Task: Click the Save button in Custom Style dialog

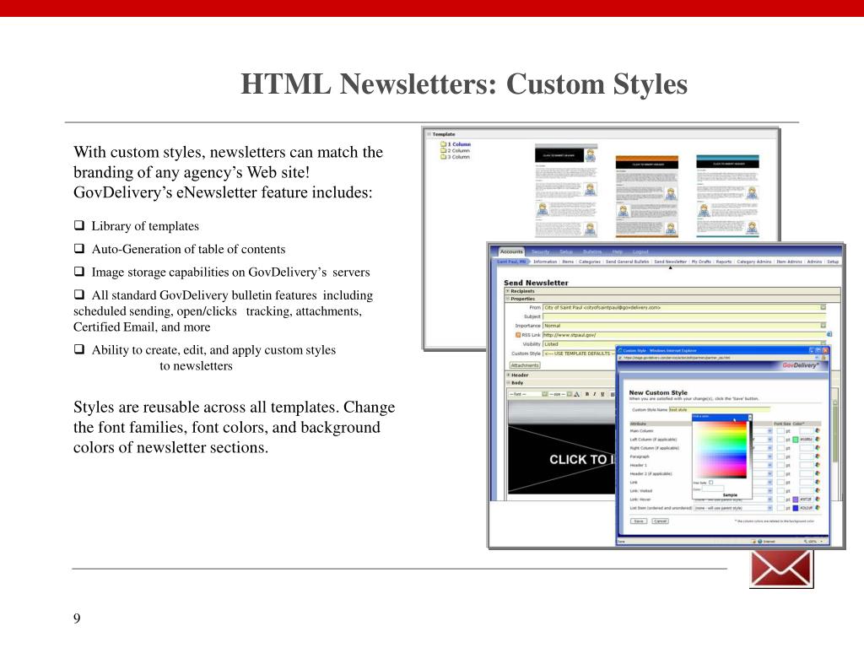Action: 638,521
